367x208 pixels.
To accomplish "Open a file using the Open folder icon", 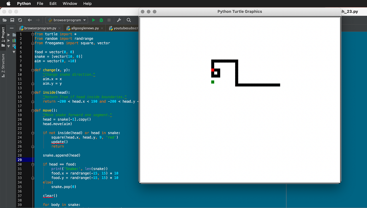I will pyautogui.click(x=5, y=20).
